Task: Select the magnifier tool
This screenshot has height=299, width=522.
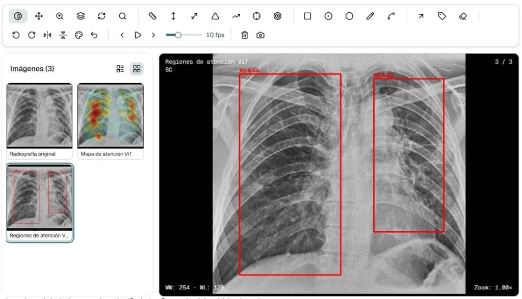Action: 122,16
